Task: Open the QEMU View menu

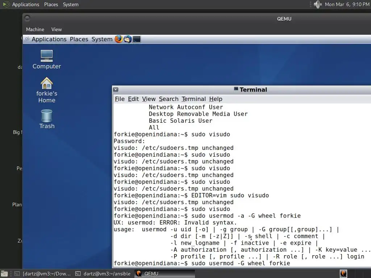Action: click(x=57, y=29)
